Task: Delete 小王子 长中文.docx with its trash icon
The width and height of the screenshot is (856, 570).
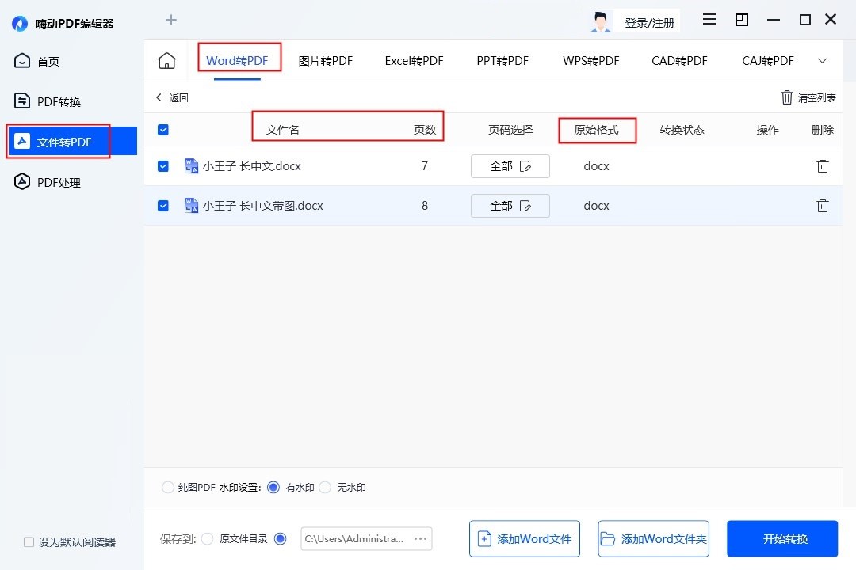Action: point(822,166)
